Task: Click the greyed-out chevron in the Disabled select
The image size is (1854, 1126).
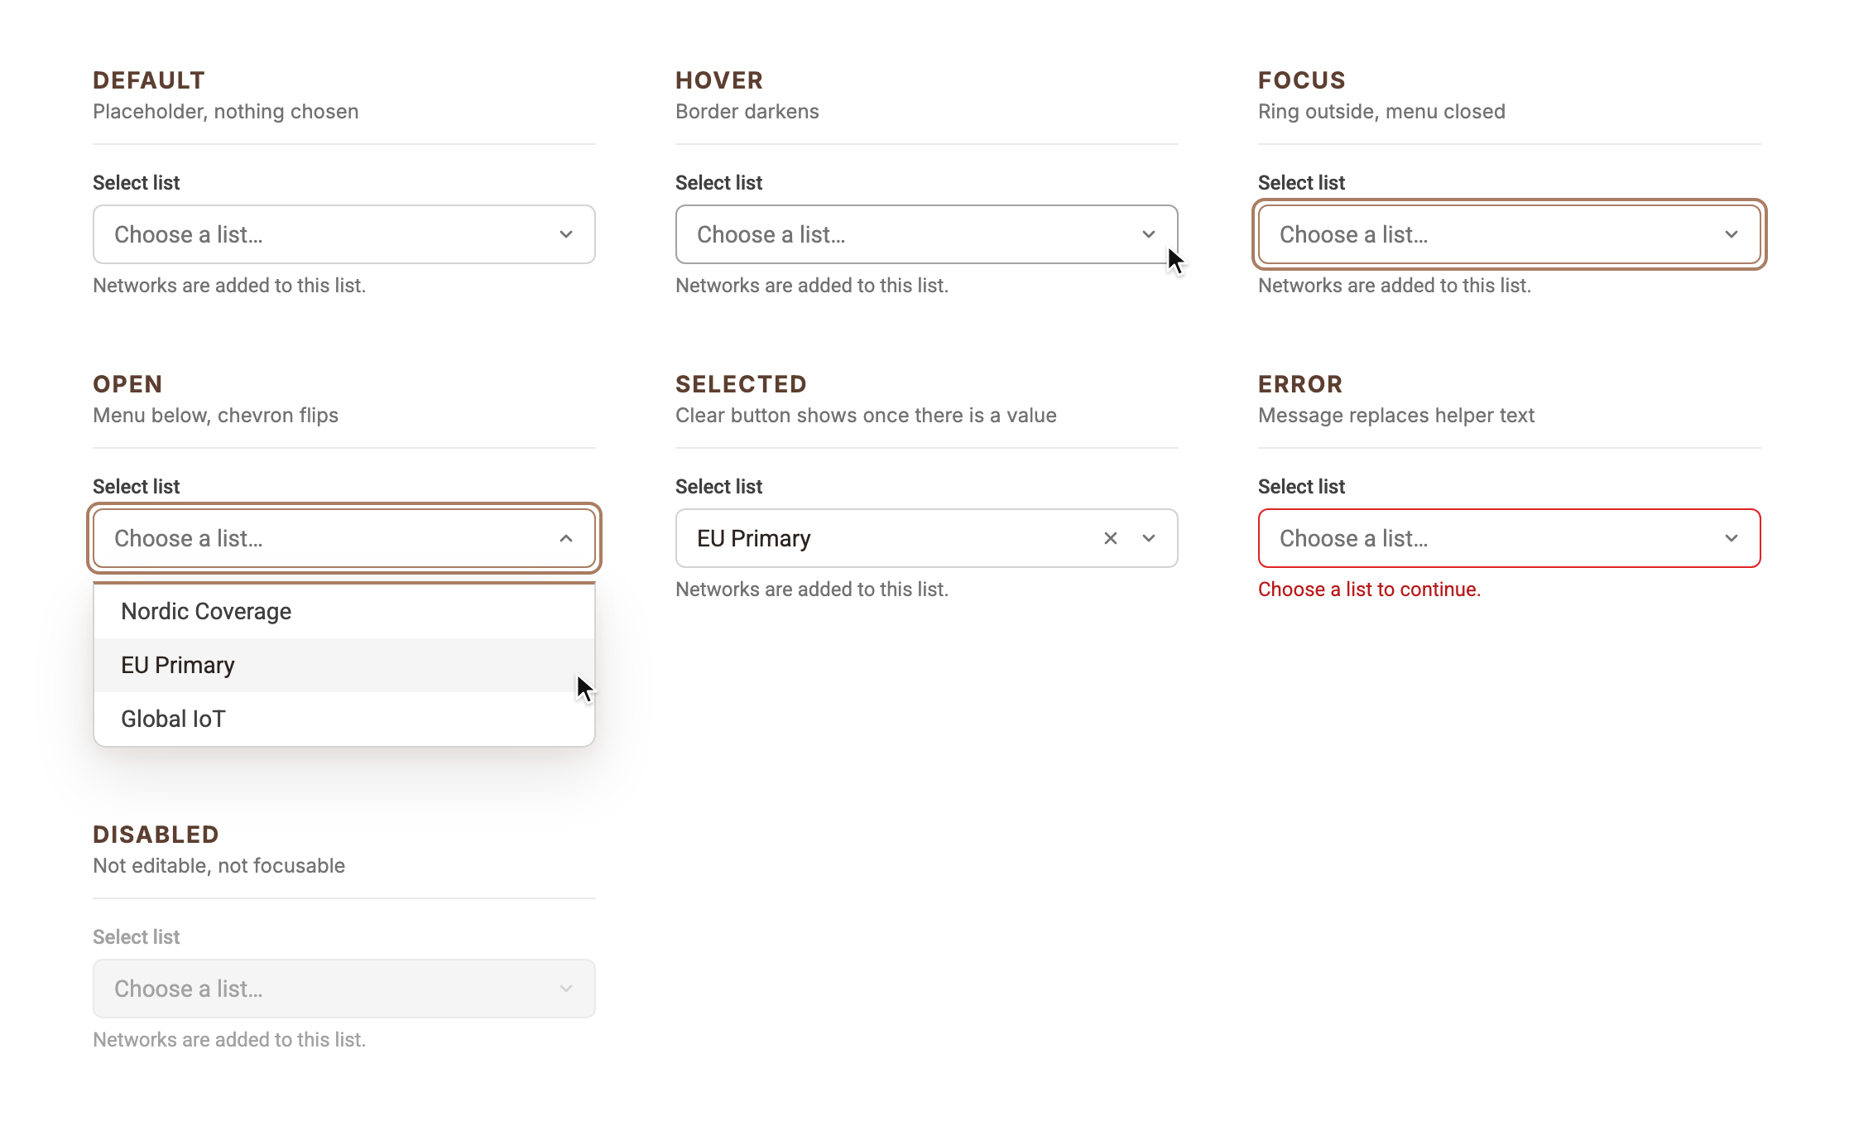Action: pos(566,989)
